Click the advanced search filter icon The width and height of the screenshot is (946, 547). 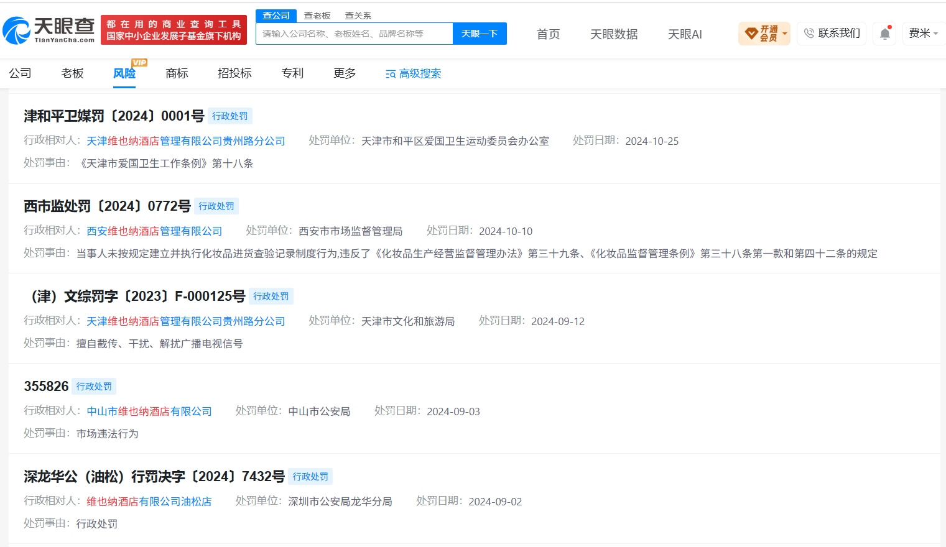(x=391, y=74)
